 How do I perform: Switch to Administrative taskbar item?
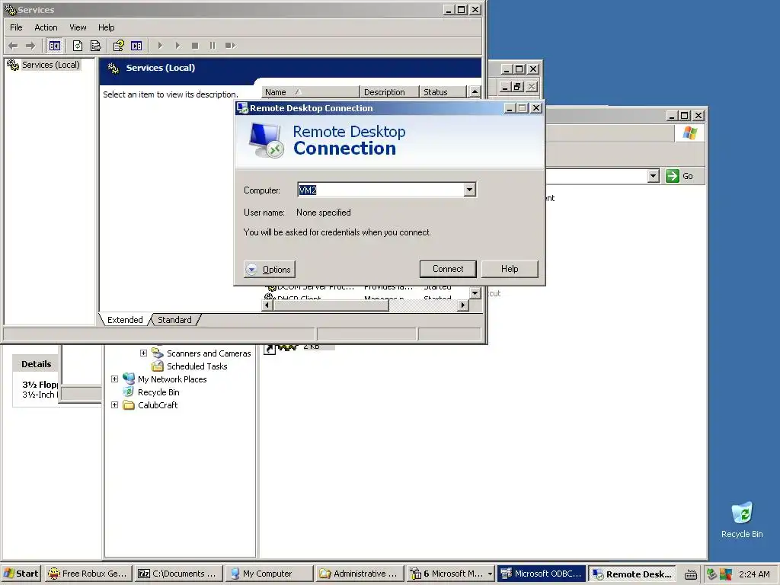click(359, 574)
